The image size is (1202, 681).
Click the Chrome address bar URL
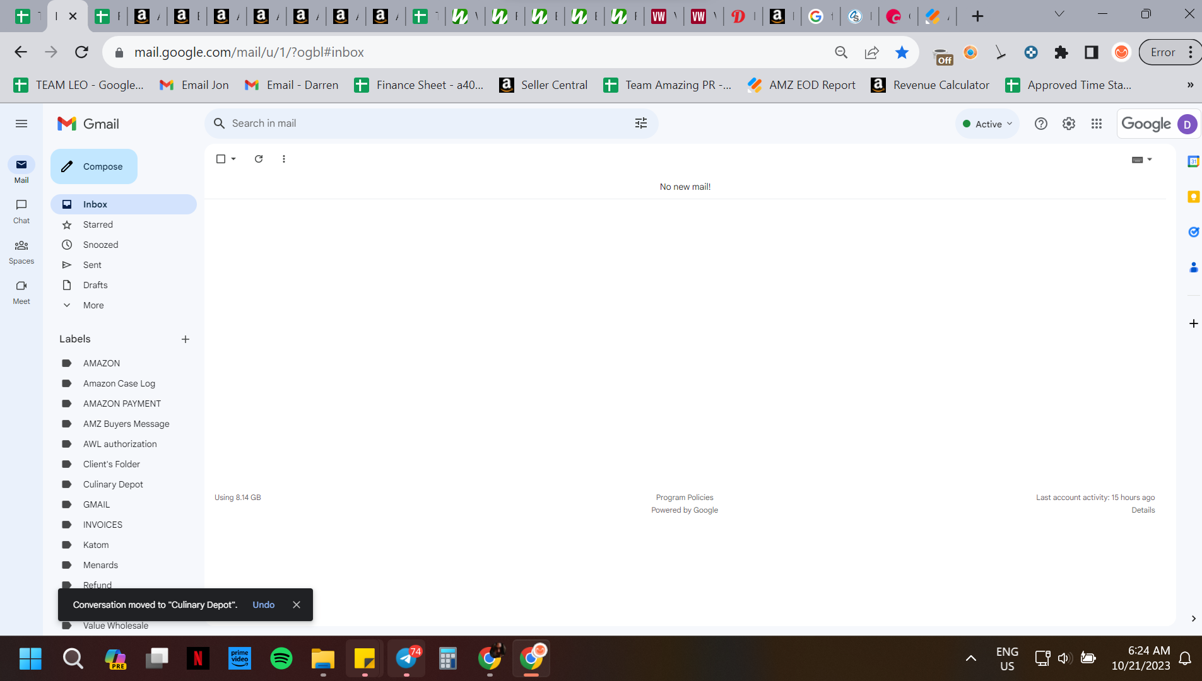[x=249, y=52]
